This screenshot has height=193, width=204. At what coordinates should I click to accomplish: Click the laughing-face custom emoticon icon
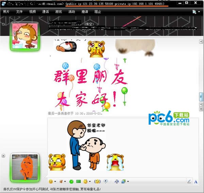point(86,181)
